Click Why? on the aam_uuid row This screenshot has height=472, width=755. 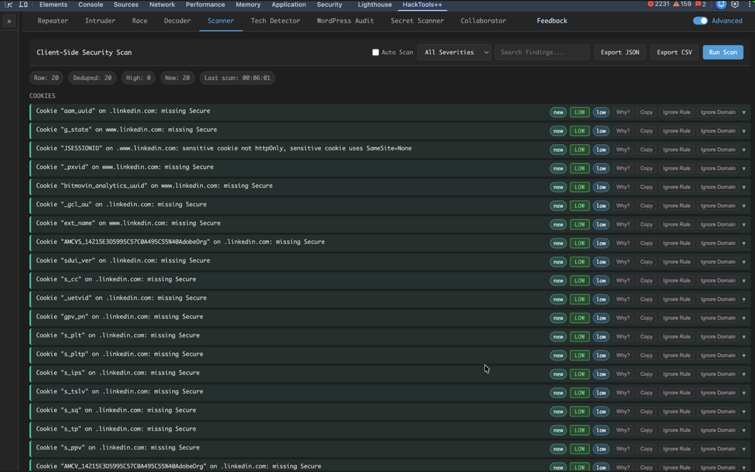click(623, 112)
